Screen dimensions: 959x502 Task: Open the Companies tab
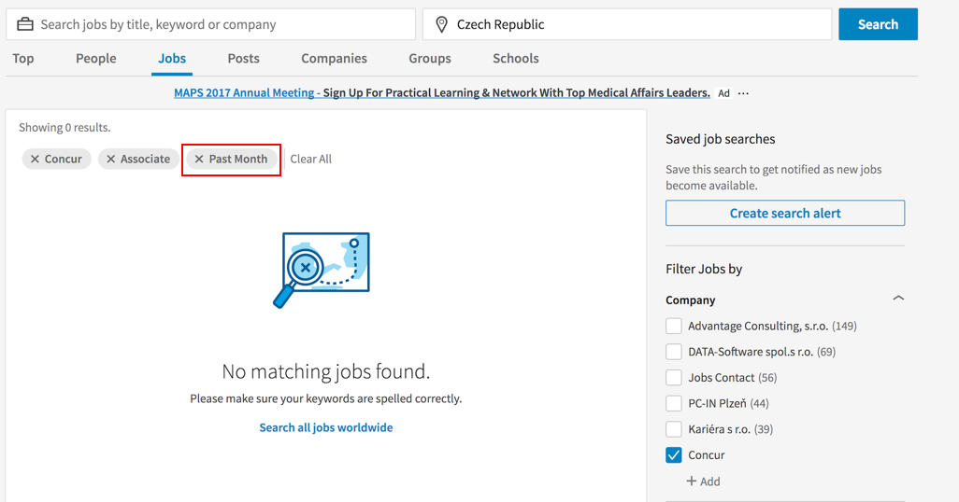[x=334, y=59]
